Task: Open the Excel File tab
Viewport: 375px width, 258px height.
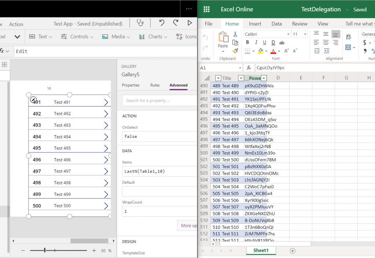Action: [x=208, y=24]
